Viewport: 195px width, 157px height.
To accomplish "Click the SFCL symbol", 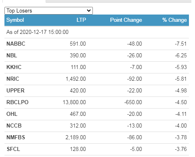I will click(13, 149).
